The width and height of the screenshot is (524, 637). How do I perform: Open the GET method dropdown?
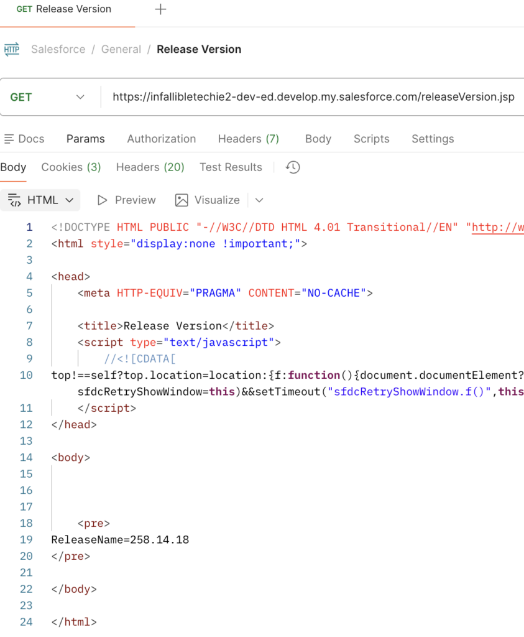point(47,97)
